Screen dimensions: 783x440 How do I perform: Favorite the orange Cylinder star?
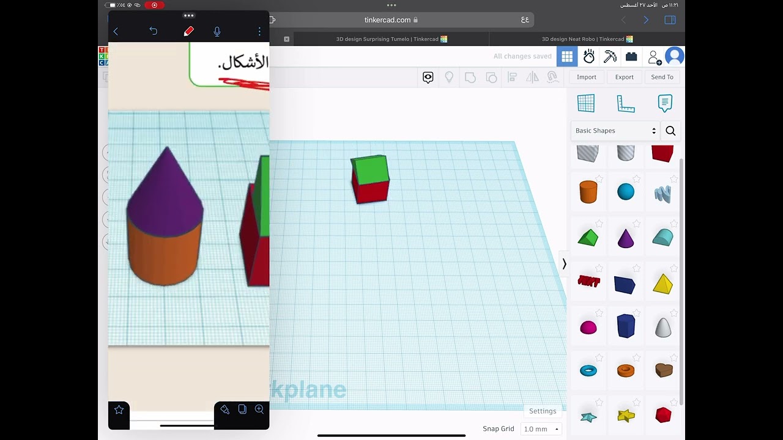pyautogui.click(x=599, y=179)
